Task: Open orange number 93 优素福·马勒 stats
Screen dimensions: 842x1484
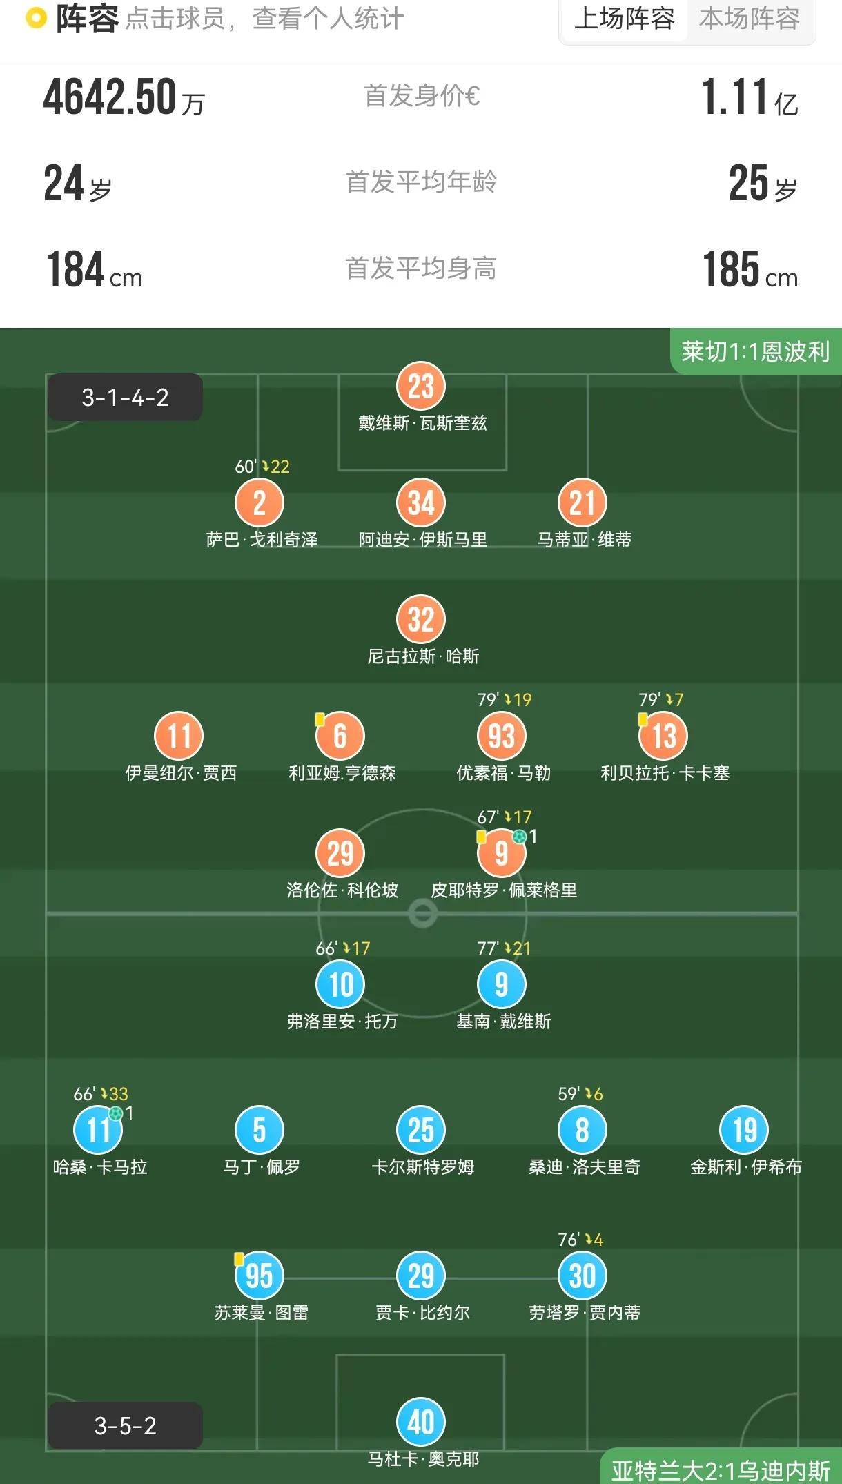Action: (x=502, y=736)
